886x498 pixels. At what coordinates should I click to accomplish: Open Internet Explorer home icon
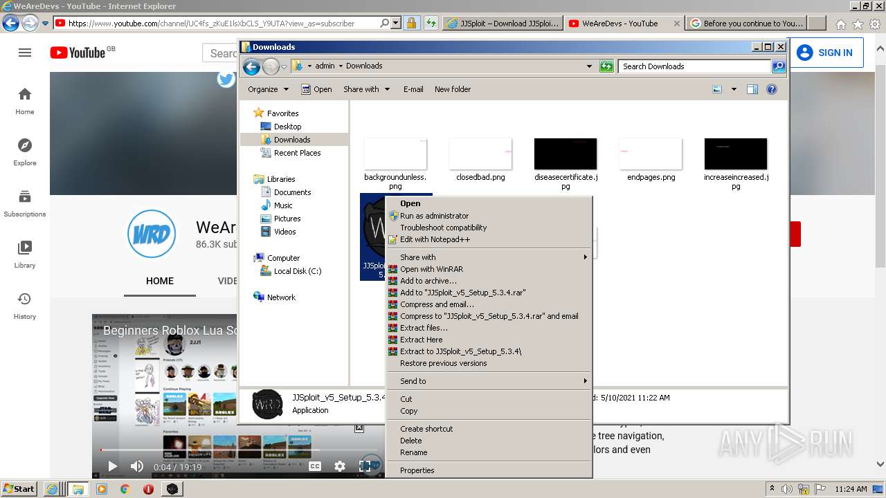[x=840, y=24]
